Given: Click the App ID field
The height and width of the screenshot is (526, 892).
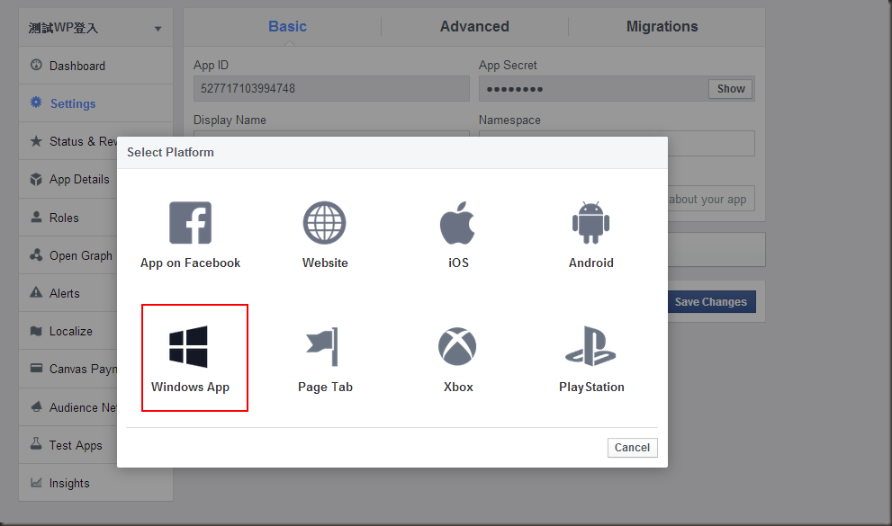Looking at the screenshot, I should click(x=331, y=89).
